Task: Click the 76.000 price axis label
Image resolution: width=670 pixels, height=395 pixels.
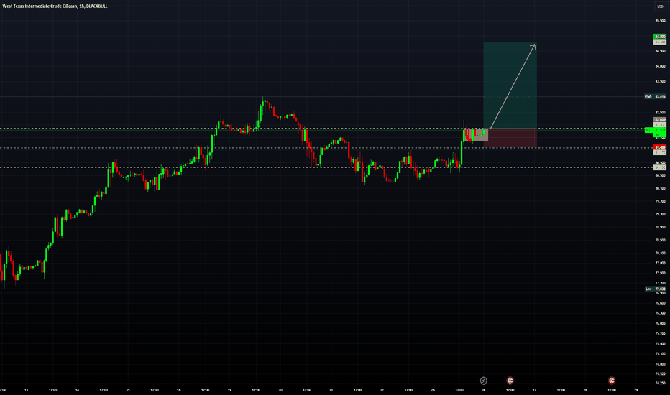Action: click(x=660, y=323)
